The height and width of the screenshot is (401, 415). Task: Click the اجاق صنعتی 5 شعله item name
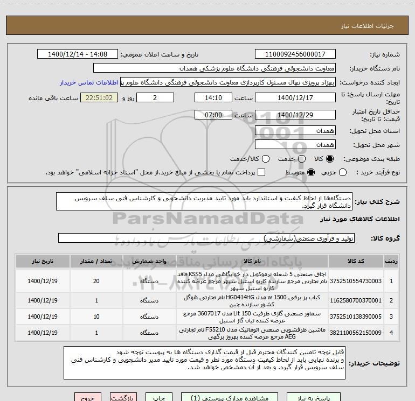click(x=252, y=281)
